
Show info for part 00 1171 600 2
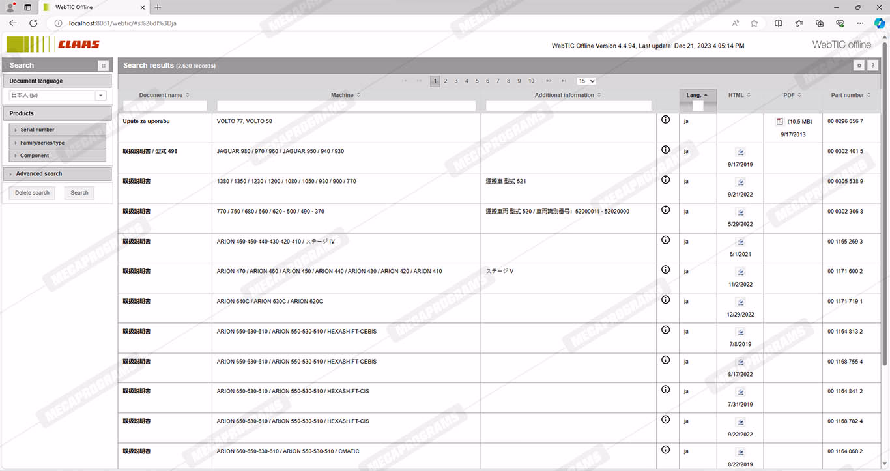pos(665,270)
